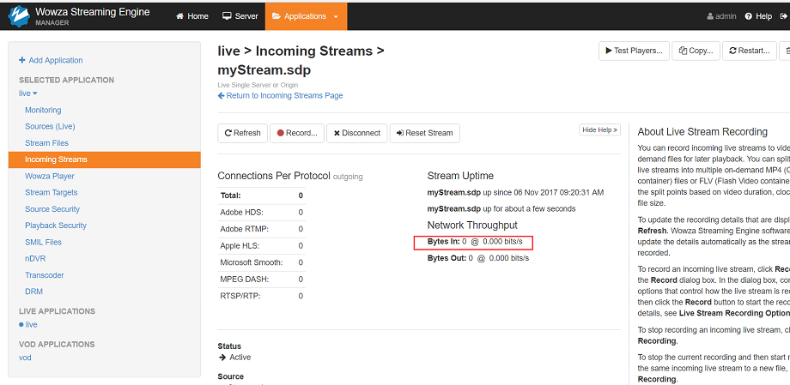
Task: Open Transcoder in sidebar
Action: (x=45, y=275)
